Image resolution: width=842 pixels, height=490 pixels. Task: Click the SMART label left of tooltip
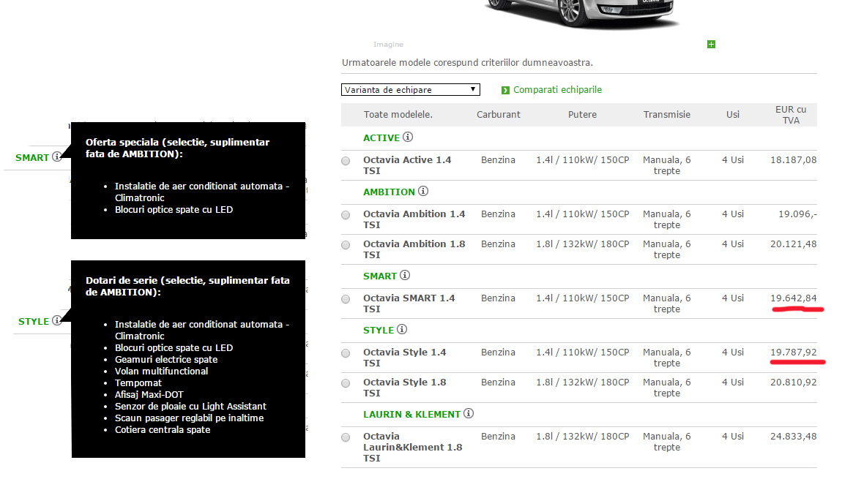[32, 158]
